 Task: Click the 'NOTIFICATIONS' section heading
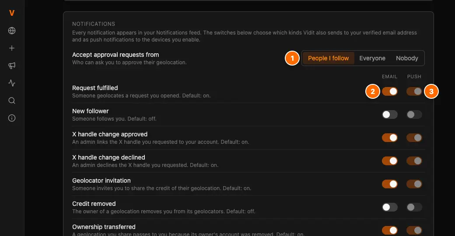tap(94, 24)
